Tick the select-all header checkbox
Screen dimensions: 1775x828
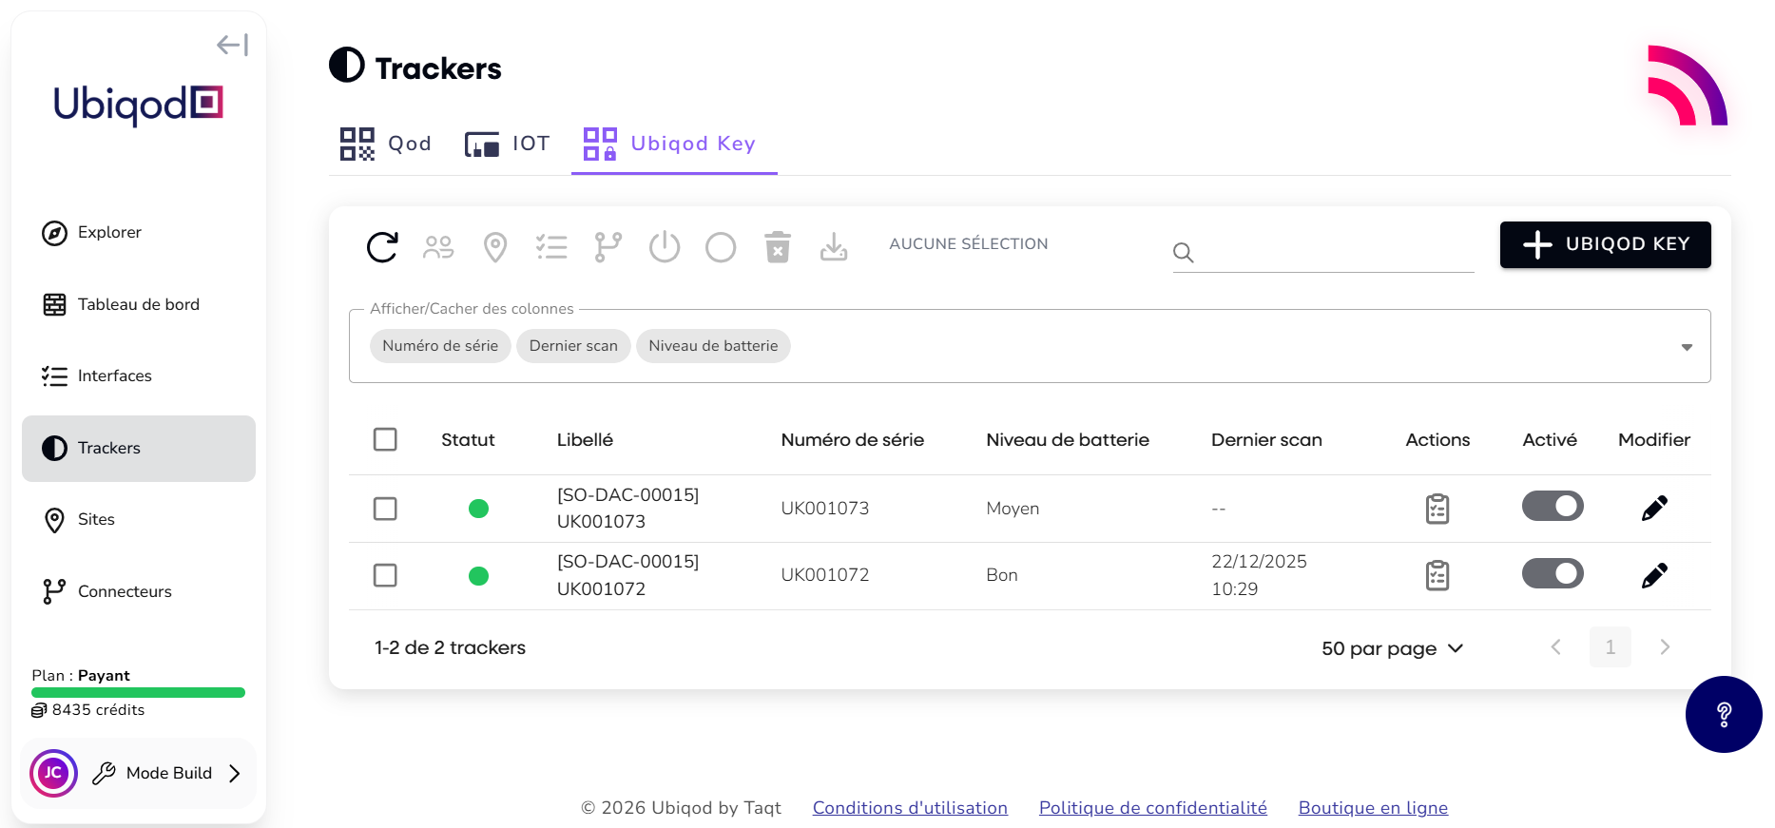[385, 439]
